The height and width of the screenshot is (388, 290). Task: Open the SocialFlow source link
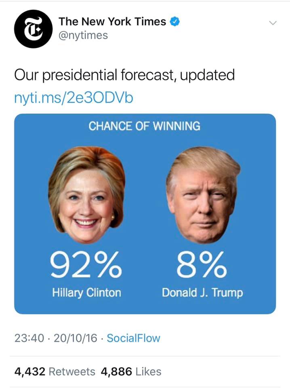pos(133,338)
